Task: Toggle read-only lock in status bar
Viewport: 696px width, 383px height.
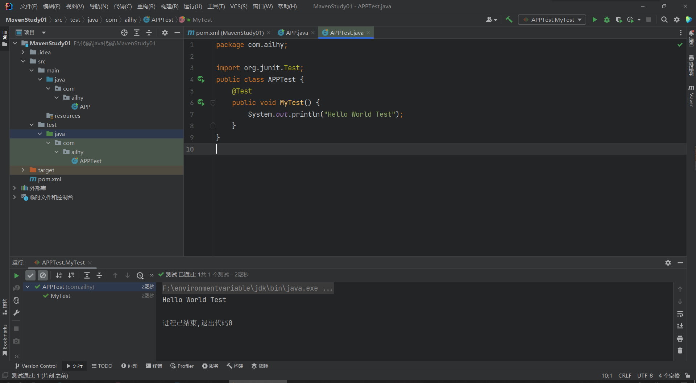Action: [687, 375]
